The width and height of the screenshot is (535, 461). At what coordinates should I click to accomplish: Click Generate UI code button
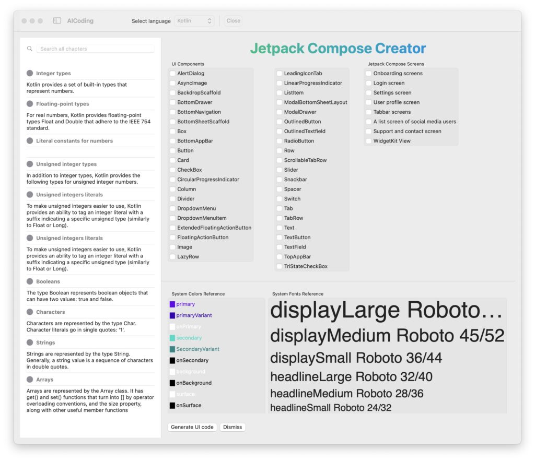[x=192, y=427]
